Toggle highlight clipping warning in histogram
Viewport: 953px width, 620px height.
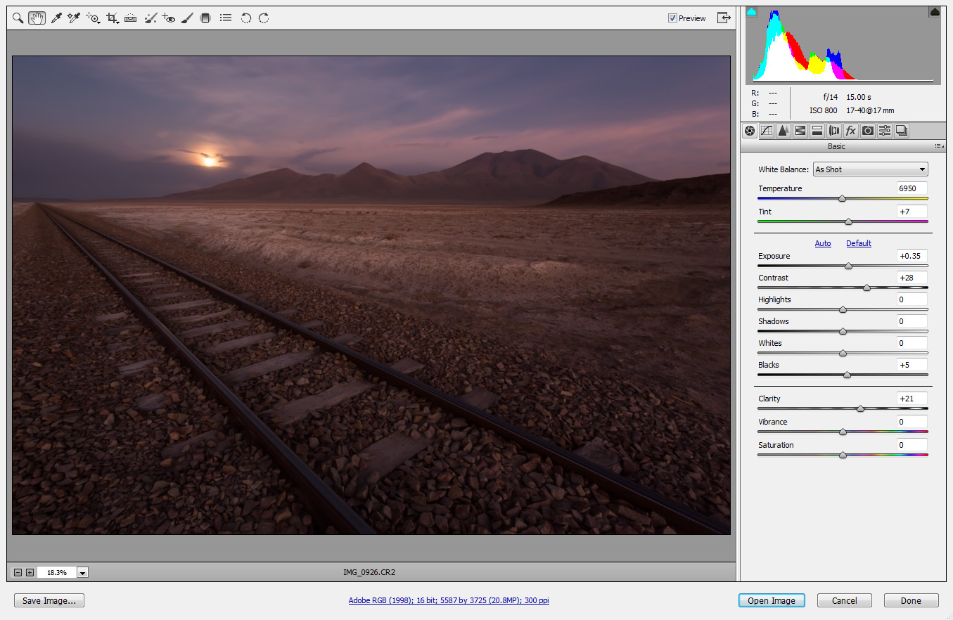tap(935, 12)
